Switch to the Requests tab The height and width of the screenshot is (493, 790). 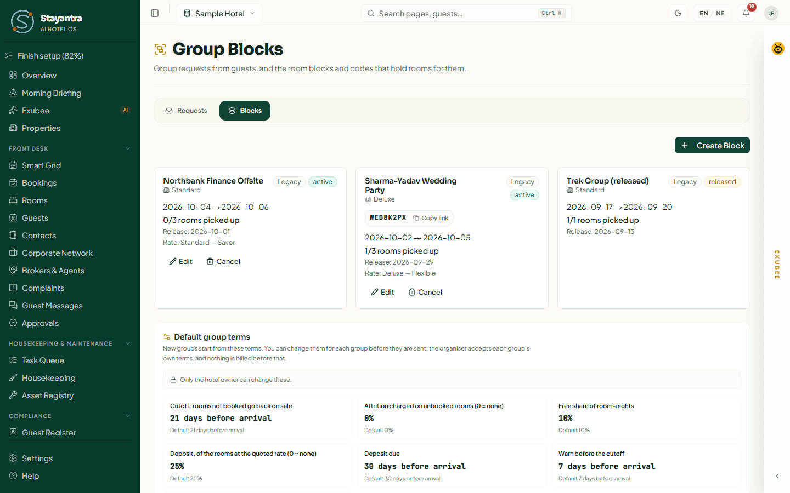(x=187, y=111)
